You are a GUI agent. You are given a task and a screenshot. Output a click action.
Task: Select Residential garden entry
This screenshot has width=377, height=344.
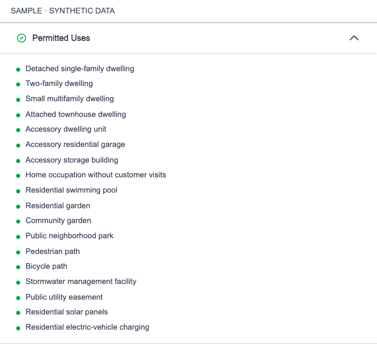(x=58, y=206)
